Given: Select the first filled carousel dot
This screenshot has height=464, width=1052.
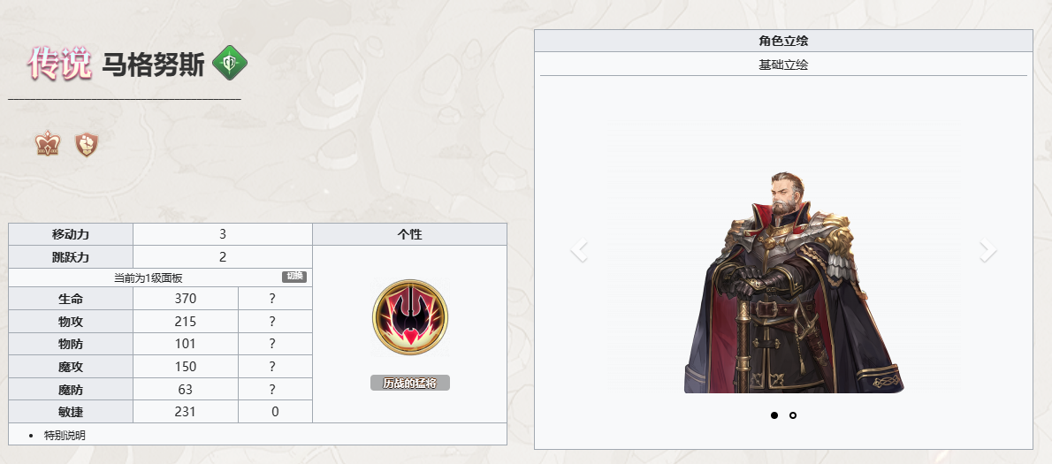Looking at the screenshot, I should coord(774,415).
